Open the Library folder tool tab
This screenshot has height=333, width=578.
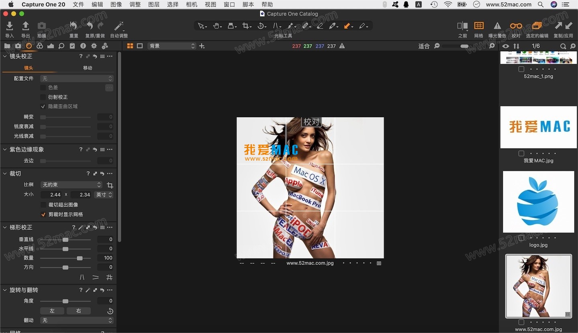click(7, 46)
